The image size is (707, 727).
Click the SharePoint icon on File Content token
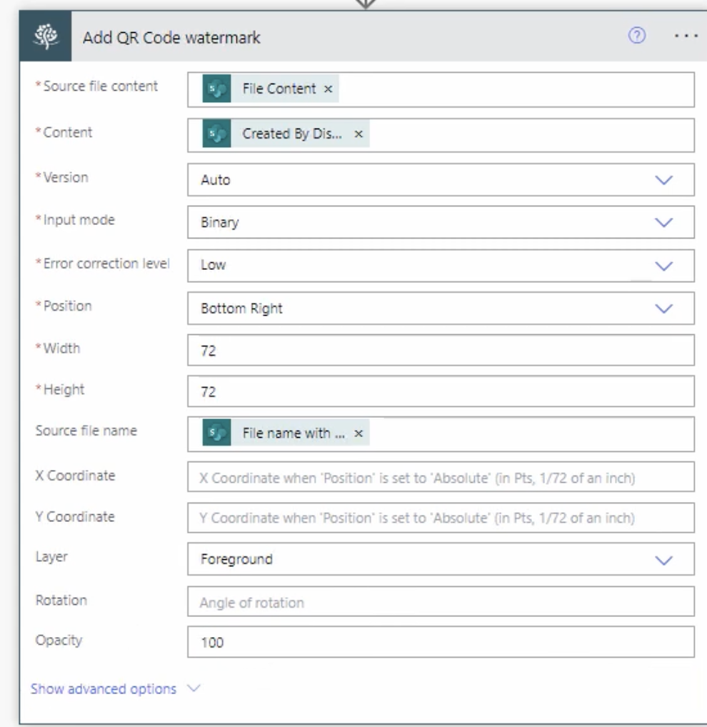[x=216, y=89]
